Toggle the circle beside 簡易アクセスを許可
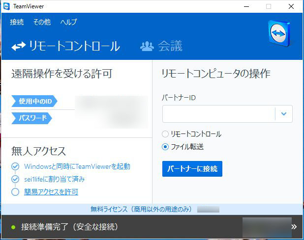 coord(15,192)
